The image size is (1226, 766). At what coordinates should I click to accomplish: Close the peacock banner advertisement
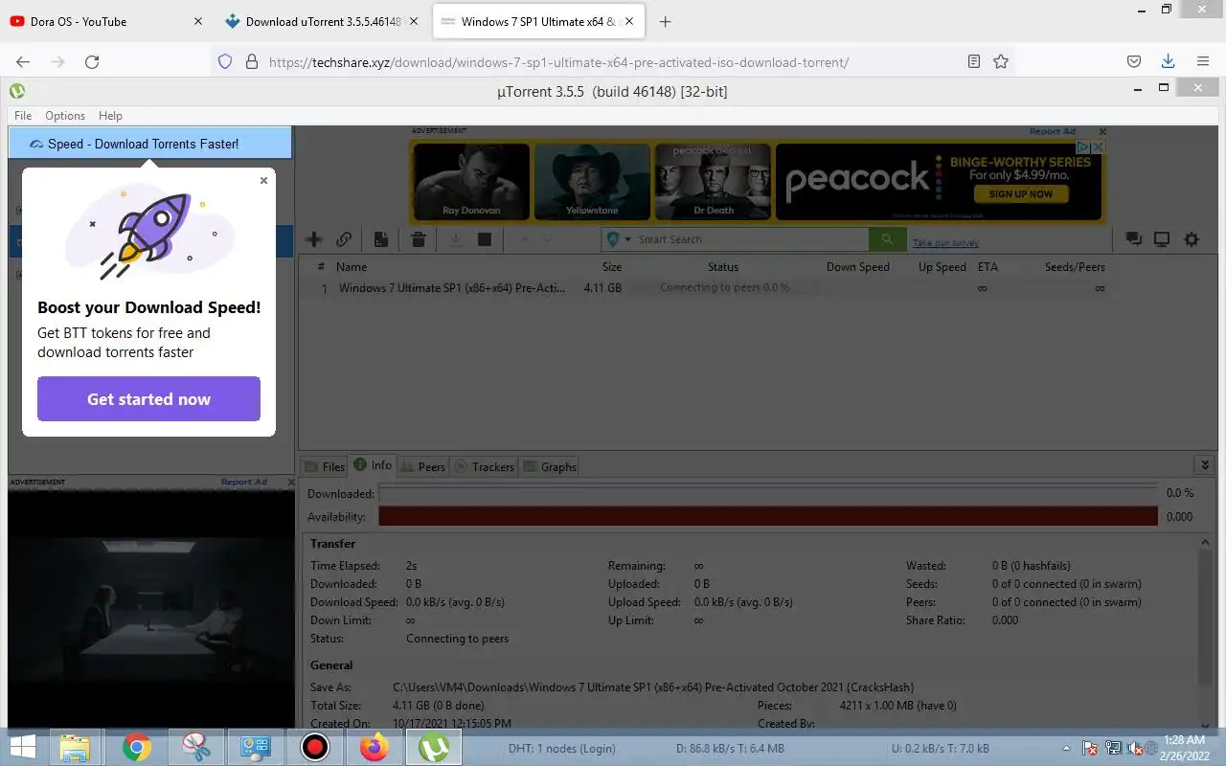pyautogui.click(x=1102, y=131)
